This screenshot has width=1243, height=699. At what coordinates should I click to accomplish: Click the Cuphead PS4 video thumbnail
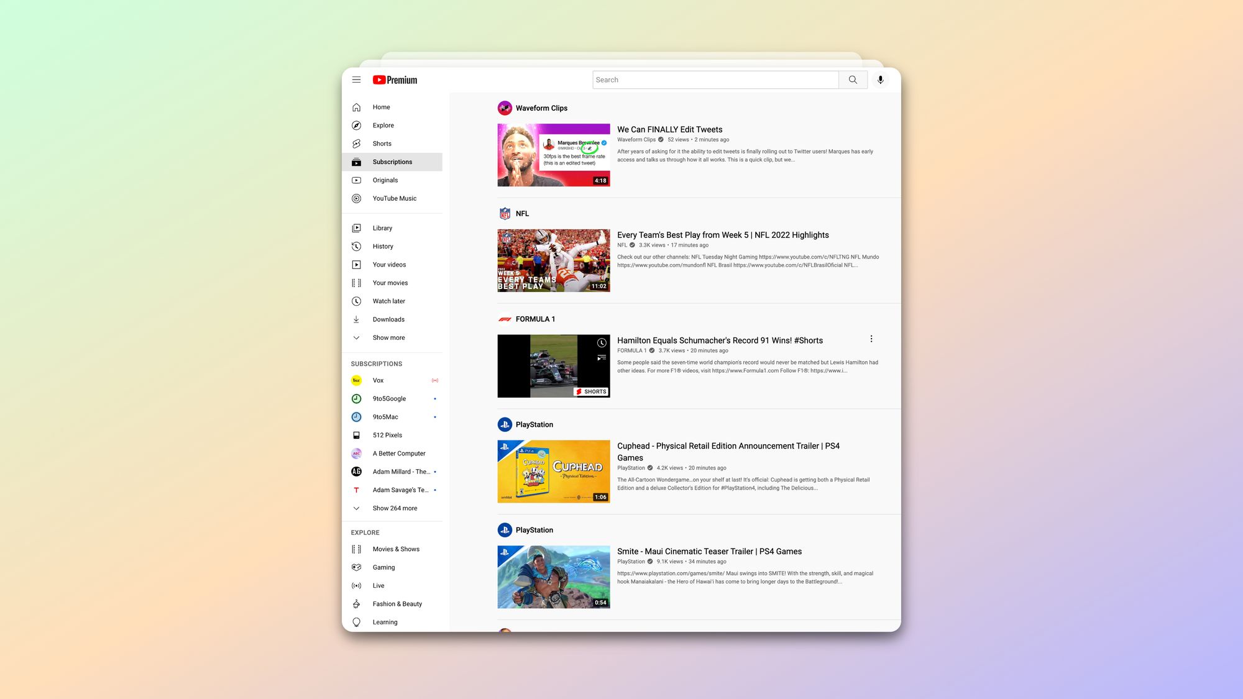553,471
